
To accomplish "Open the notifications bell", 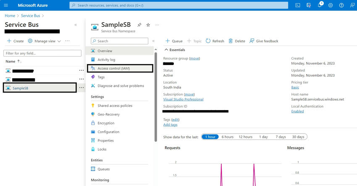I will point(320,5).
